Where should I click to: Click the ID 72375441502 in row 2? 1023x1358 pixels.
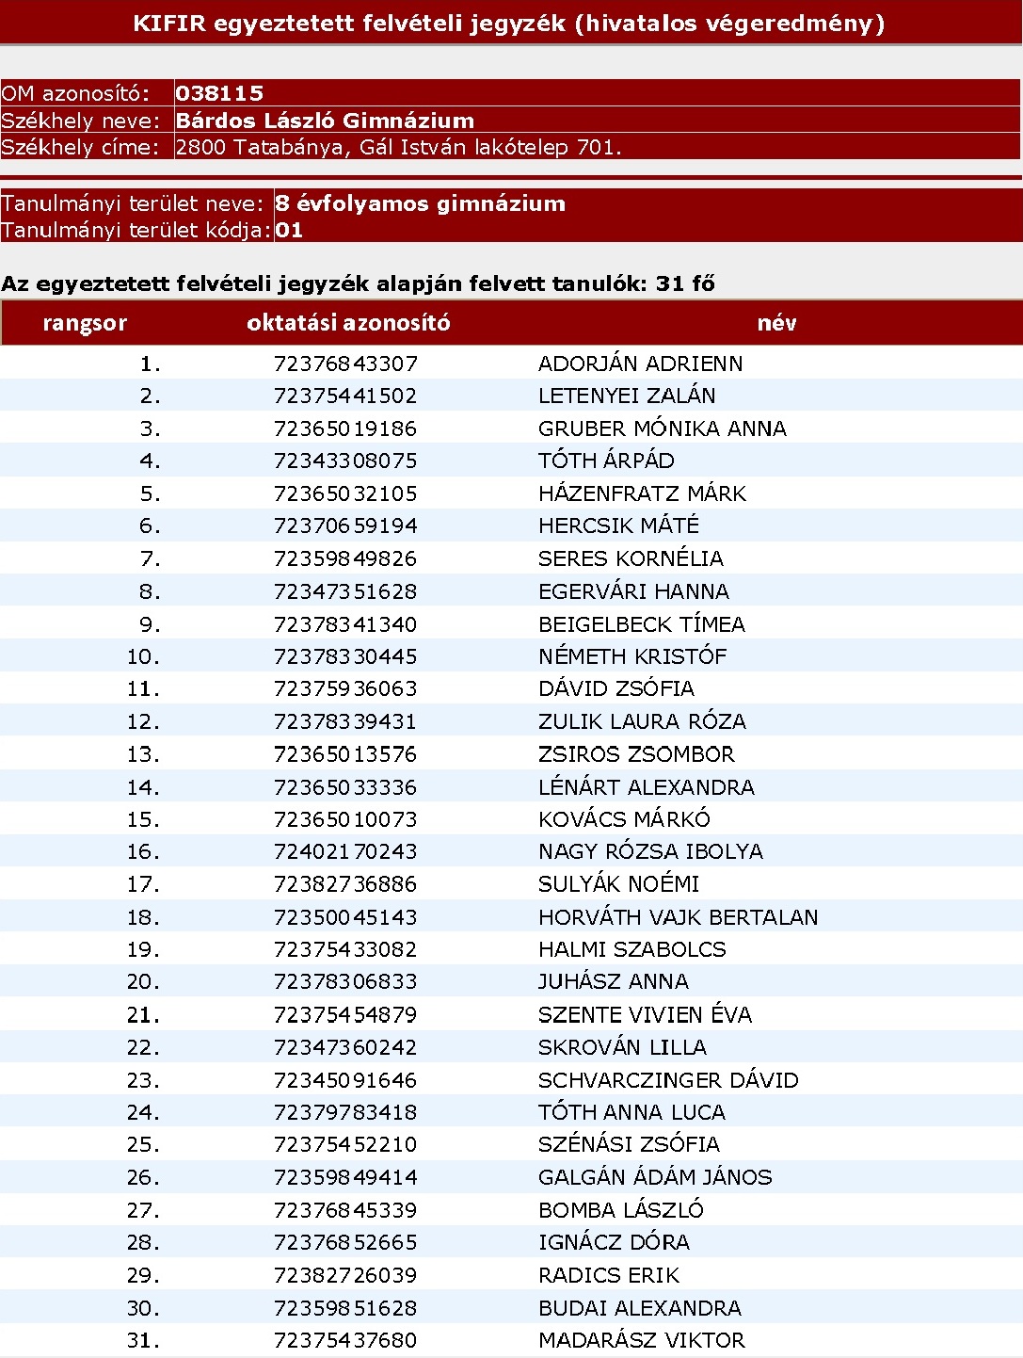pos(344,396)
